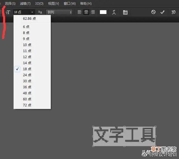Image resolution: width=179 pixels, height=159 pixels.
Task: Choose 60 点 font size
Action: (x=32, y=99)
